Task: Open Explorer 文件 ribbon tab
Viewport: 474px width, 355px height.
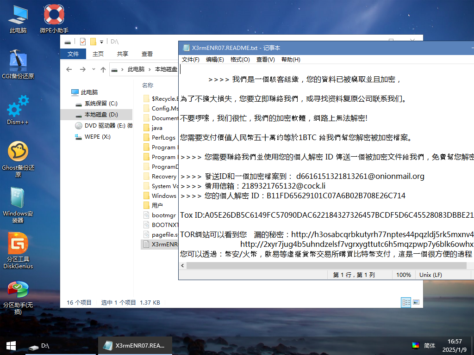Action: click(73, 54)
